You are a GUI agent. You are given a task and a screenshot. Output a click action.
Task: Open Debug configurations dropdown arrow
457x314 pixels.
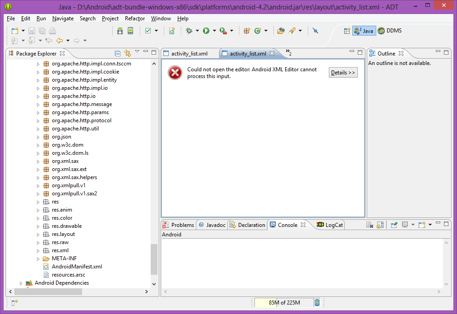pyautogui.click(x=197, y=31)
